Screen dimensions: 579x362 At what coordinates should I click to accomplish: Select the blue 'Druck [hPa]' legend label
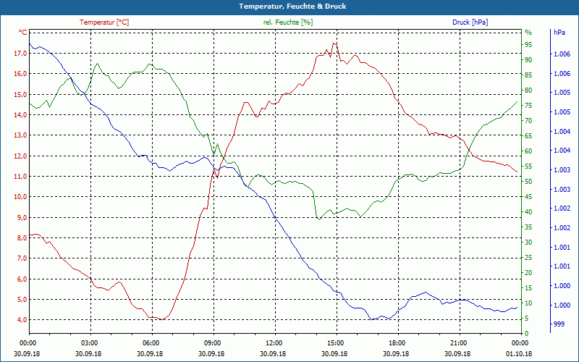(470, 22)
